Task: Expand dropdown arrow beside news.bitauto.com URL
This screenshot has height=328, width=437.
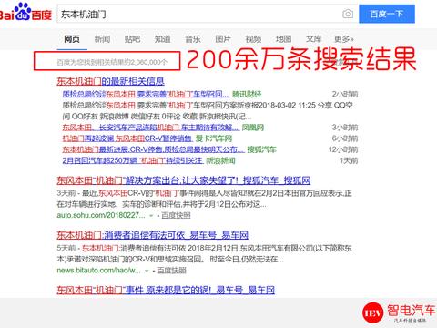Action: 147,271
